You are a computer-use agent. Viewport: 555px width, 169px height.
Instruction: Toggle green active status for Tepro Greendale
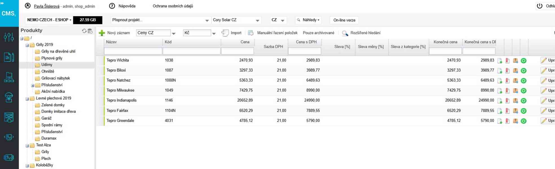[523, 121]
